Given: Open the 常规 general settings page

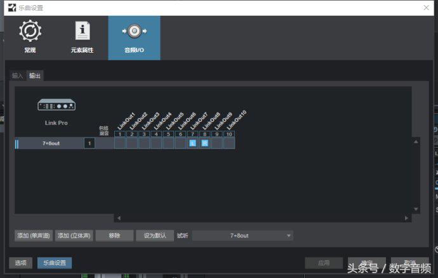Looking at the screenshot, I should coord(30,37).
